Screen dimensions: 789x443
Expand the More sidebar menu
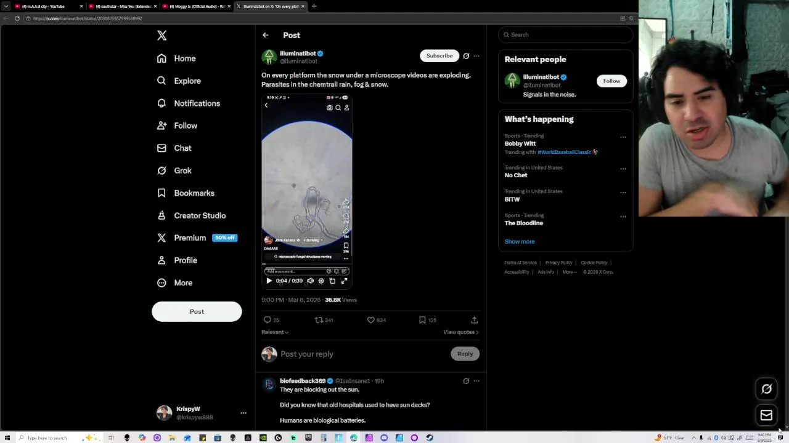click(x=174, y=283)
